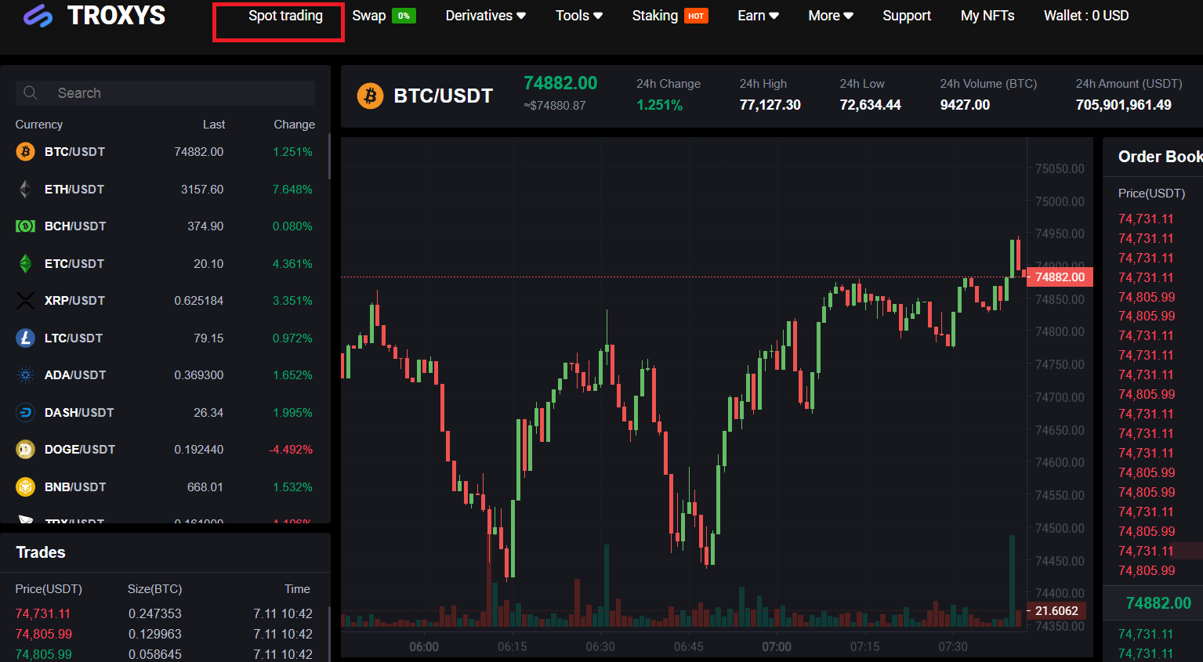Click the HOT badge next to Staking
Viewport: 1203px width, 662px height.
[696, 16]
